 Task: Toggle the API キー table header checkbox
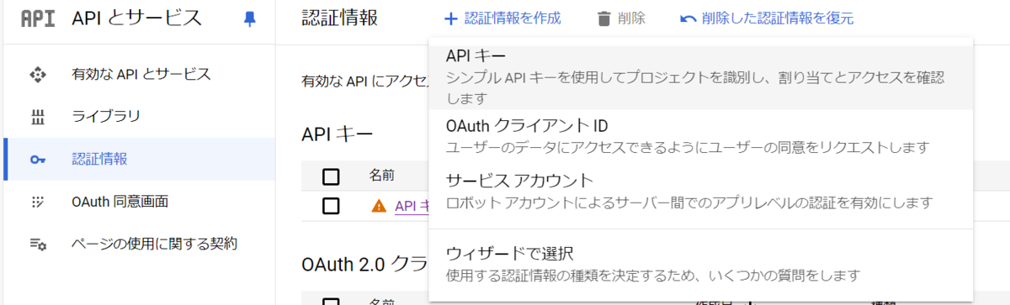click(x=331, y=176)
